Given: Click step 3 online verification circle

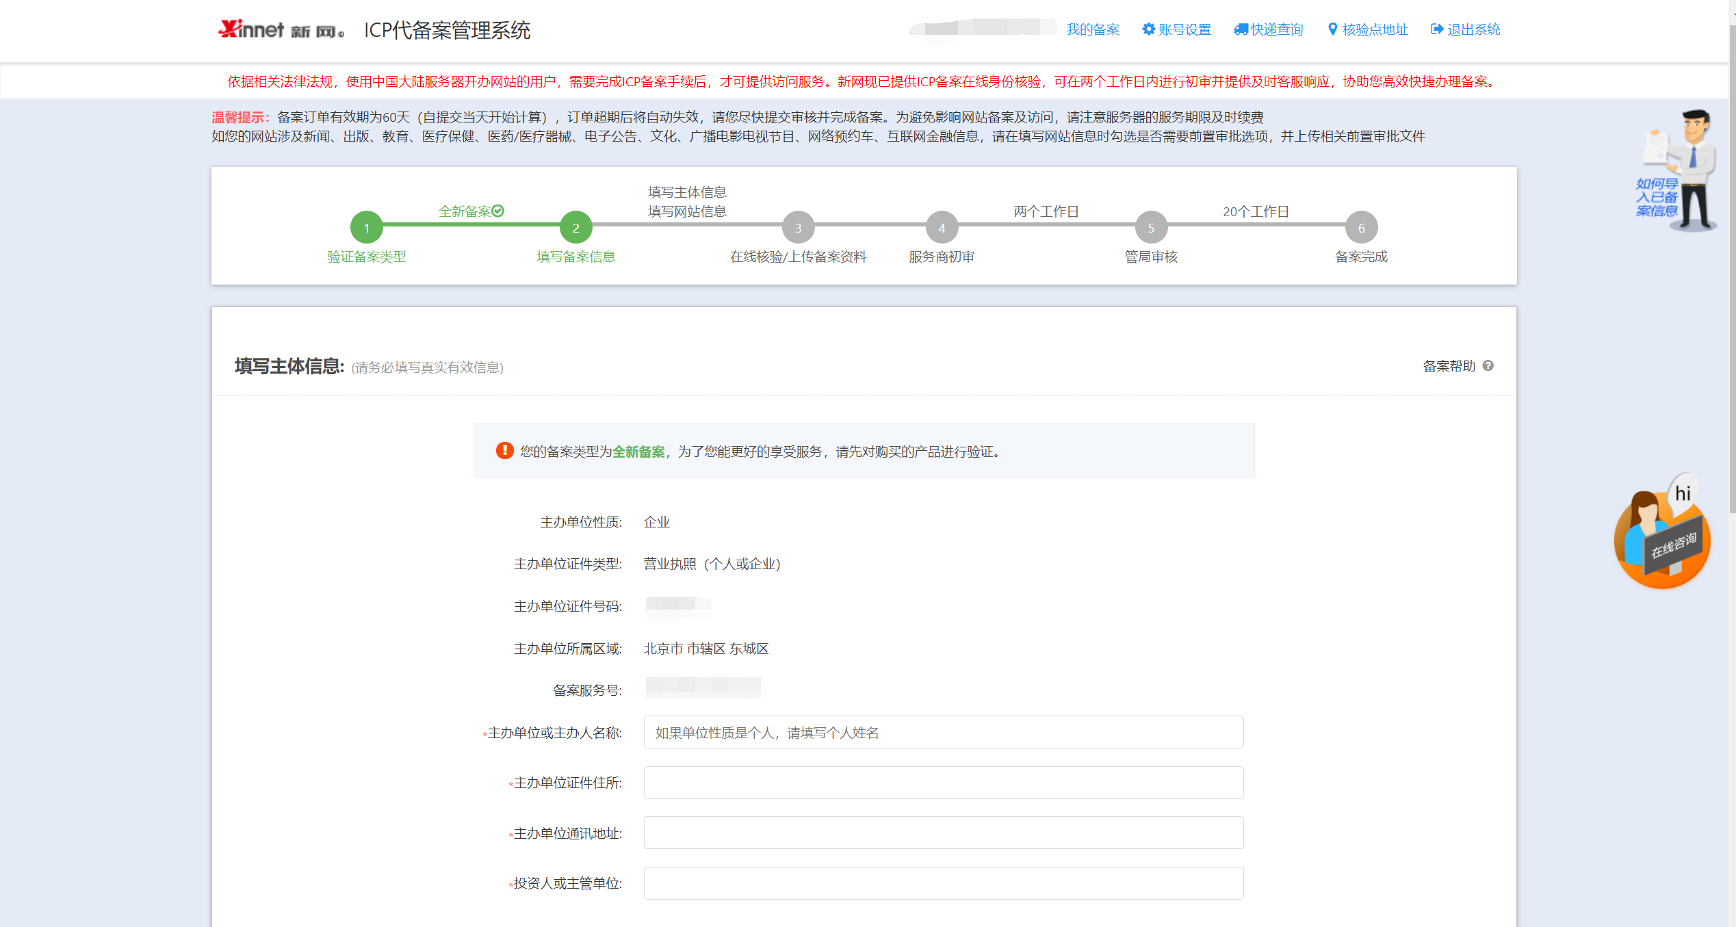Looking at the screenshot, I should [x=798, y=228].
